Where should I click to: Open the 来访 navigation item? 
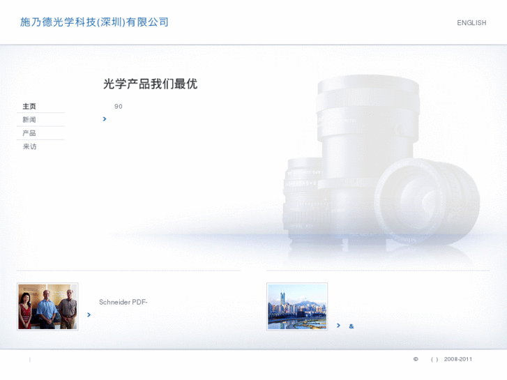tap(29, 146)
